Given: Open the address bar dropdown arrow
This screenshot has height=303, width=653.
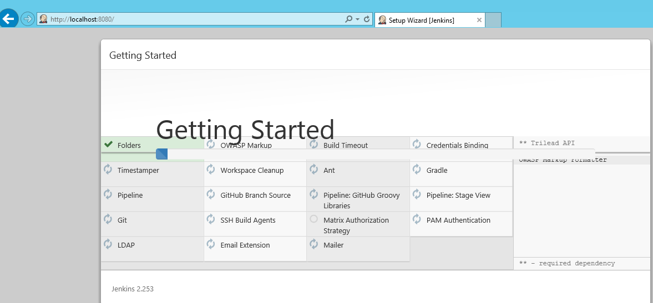Looking at the screenshot, I should [358, 19].
